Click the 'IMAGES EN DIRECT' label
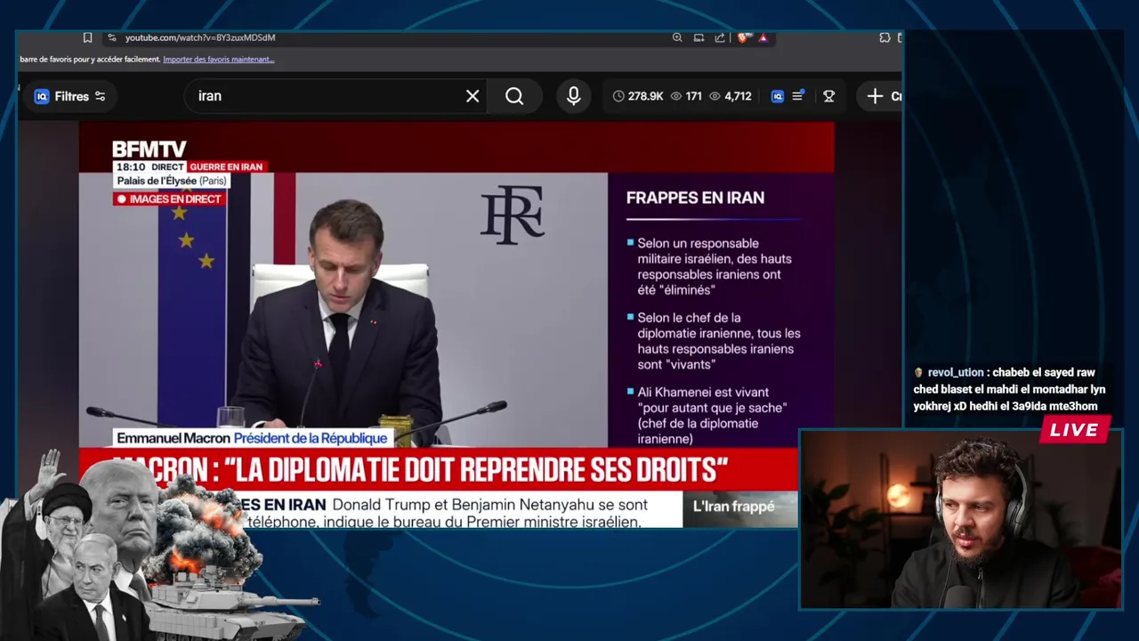 pos(168,199)
